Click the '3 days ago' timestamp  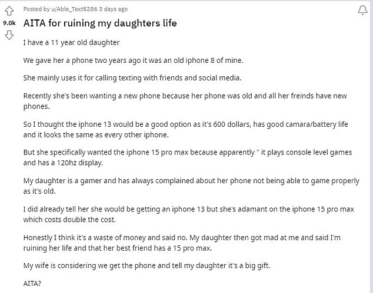click(x=113, y=9)
